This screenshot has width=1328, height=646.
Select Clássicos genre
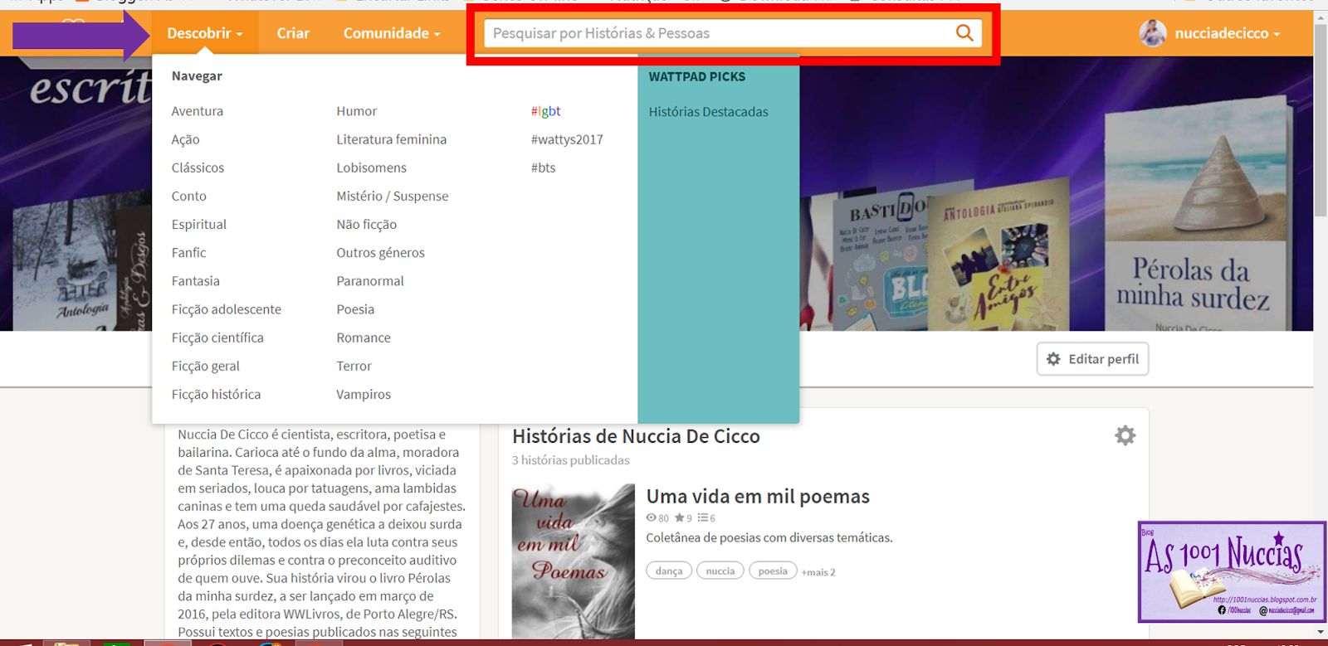198,168
